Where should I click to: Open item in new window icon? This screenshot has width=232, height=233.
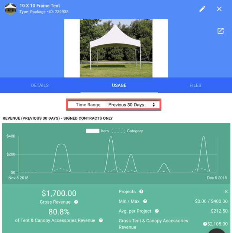tap(220, 31)
